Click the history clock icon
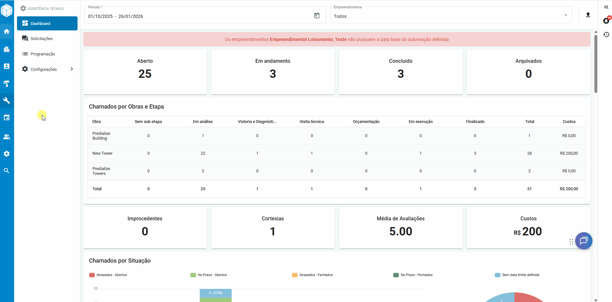The height and width of the screenshot is (302, 612). [x=606, y=35]
